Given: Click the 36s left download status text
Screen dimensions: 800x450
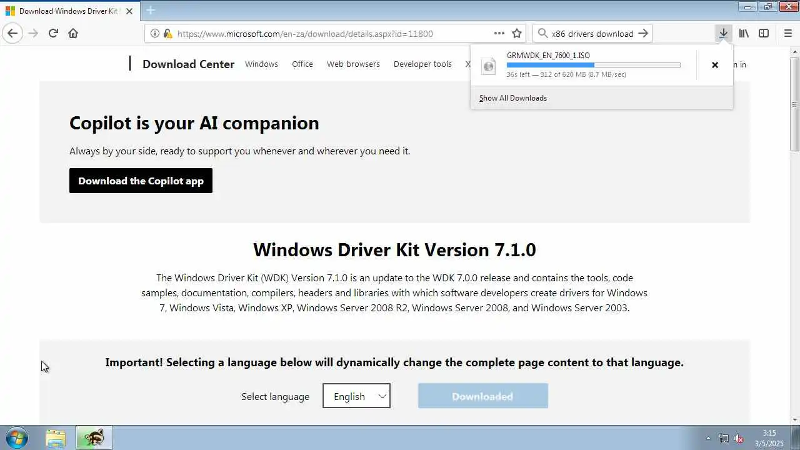Looking at the screenshot, I should pos(566,74).
